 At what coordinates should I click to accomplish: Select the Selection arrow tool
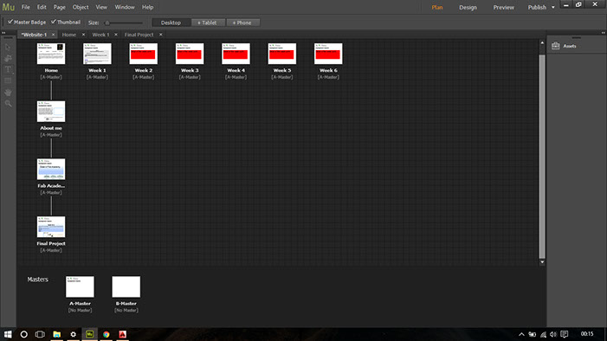[8, 48]
